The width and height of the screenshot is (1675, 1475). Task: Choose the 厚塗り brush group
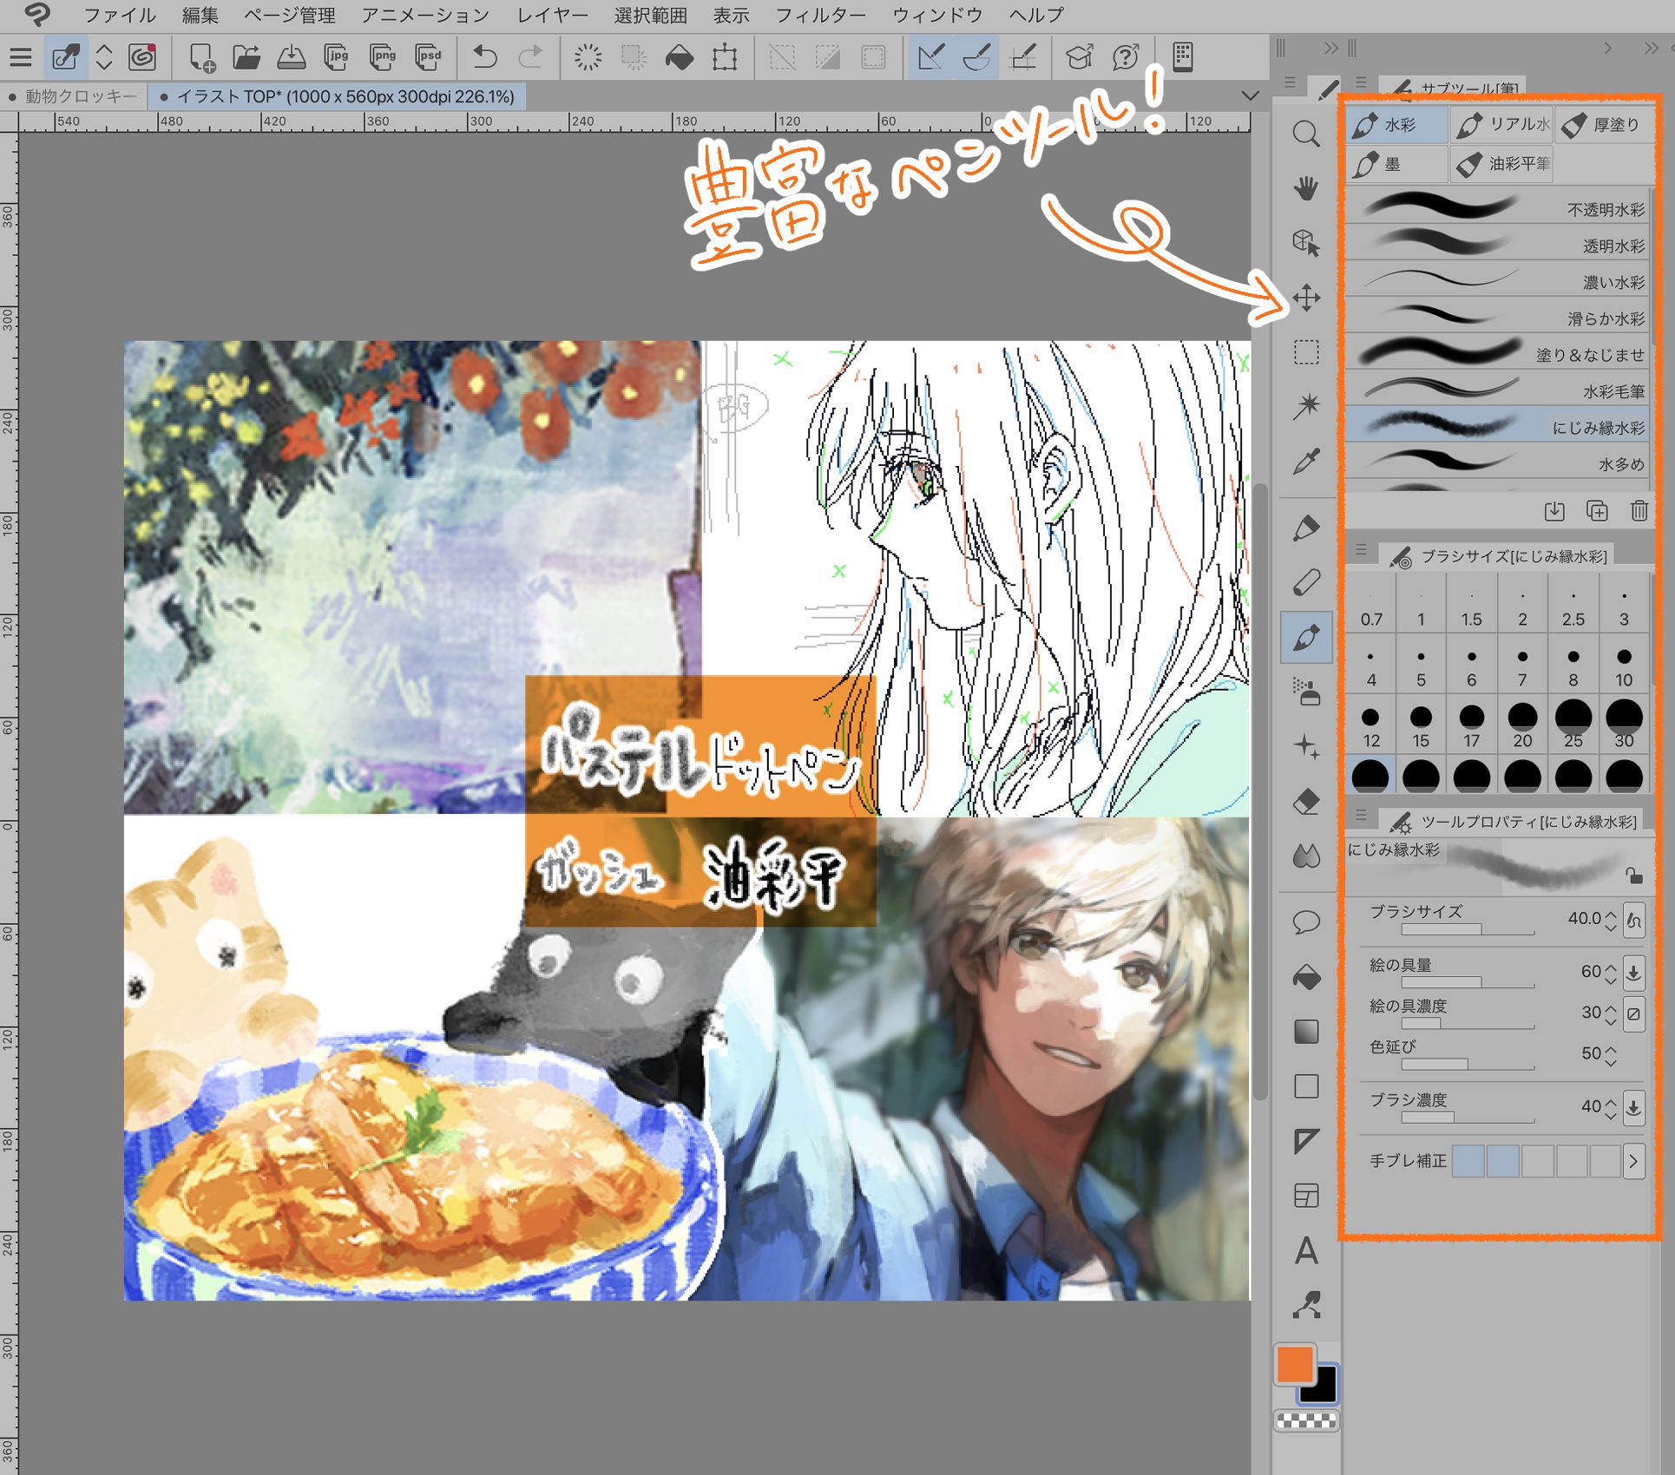click(x=1604, y=125)
